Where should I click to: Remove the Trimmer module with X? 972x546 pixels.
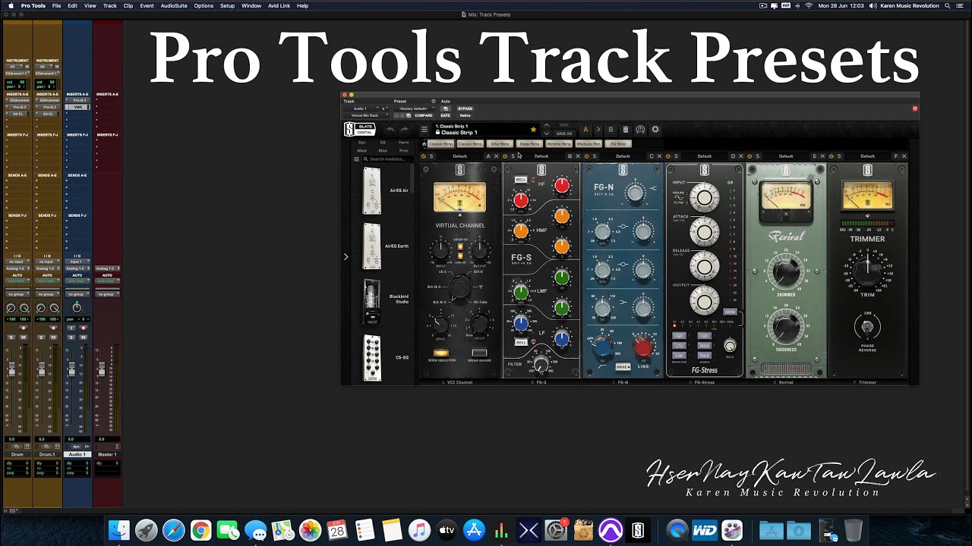904,156
